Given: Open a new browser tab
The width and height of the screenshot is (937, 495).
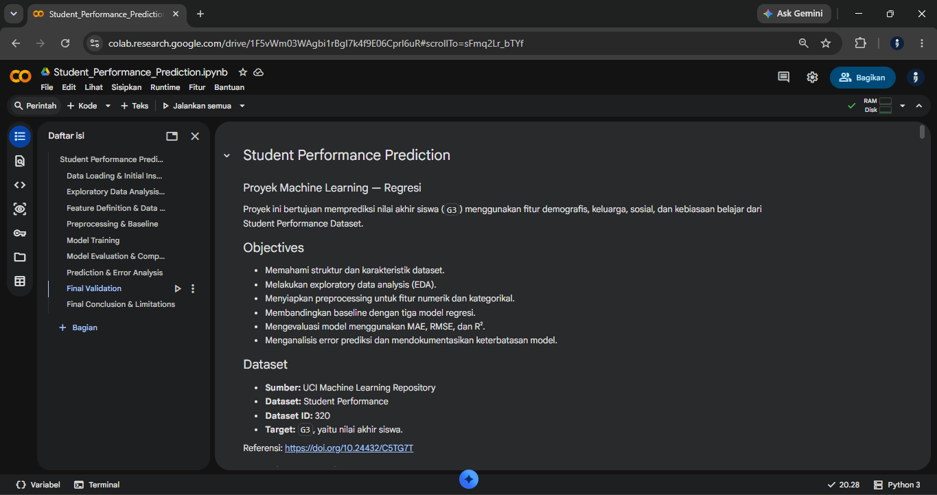Looking at the screenshot, I should pos(200,14).
